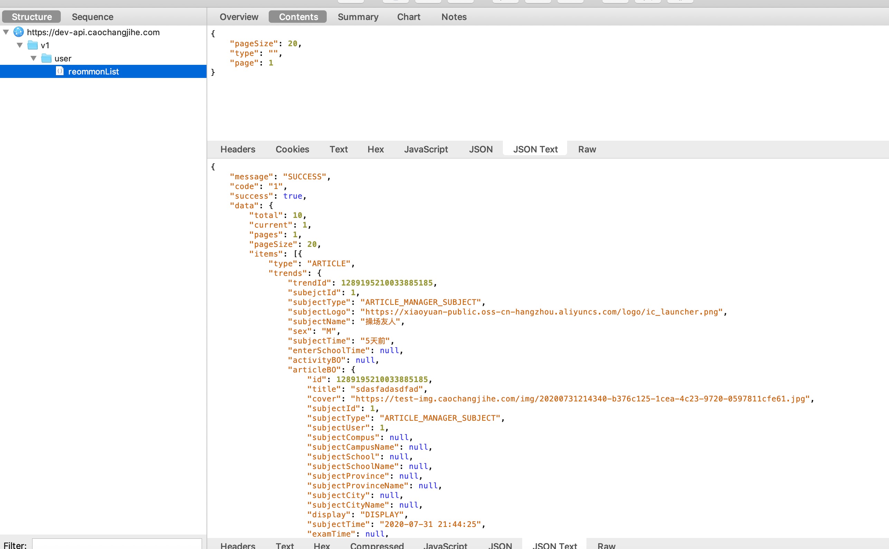
Task: Open the Overview tab
Action: tap(239, 17)
